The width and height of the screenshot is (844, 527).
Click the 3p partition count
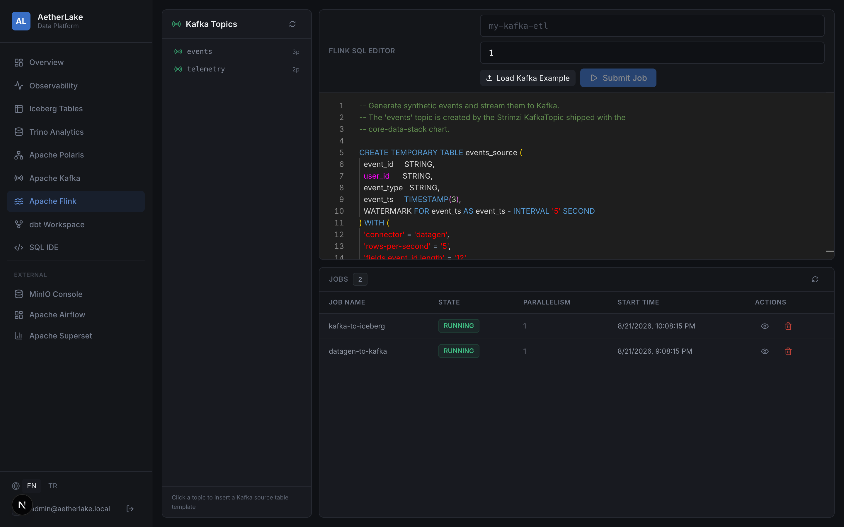296,52
